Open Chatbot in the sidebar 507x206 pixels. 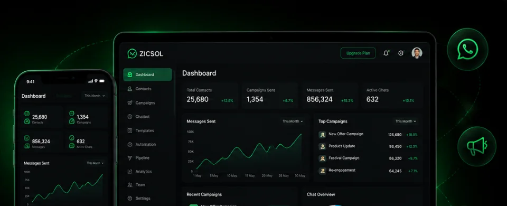[147, 117]
